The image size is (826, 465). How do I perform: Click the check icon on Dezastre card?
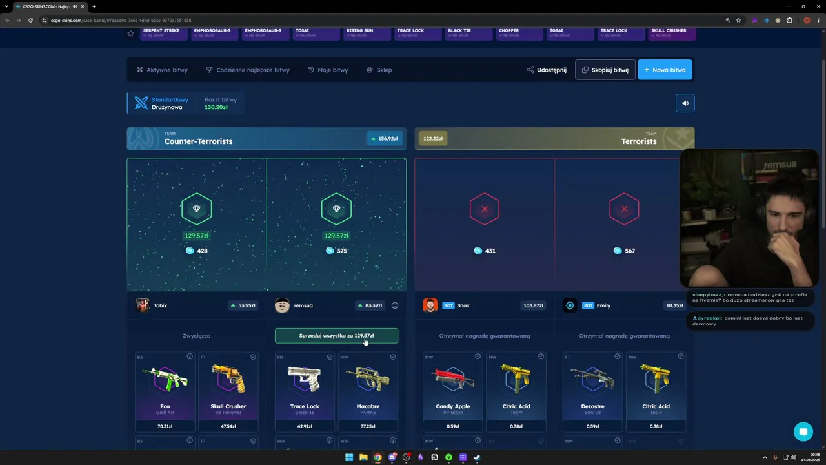[x=617, y=356]
